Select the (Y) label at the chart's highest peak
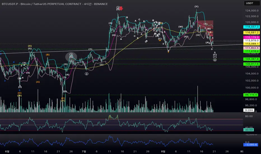 (197, 6)
